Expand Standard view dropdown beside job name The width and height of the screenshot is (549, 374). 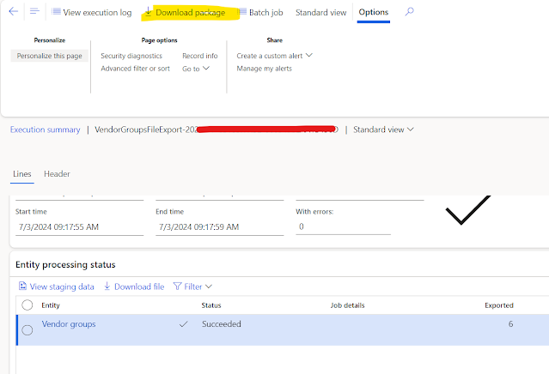(383, 130)
